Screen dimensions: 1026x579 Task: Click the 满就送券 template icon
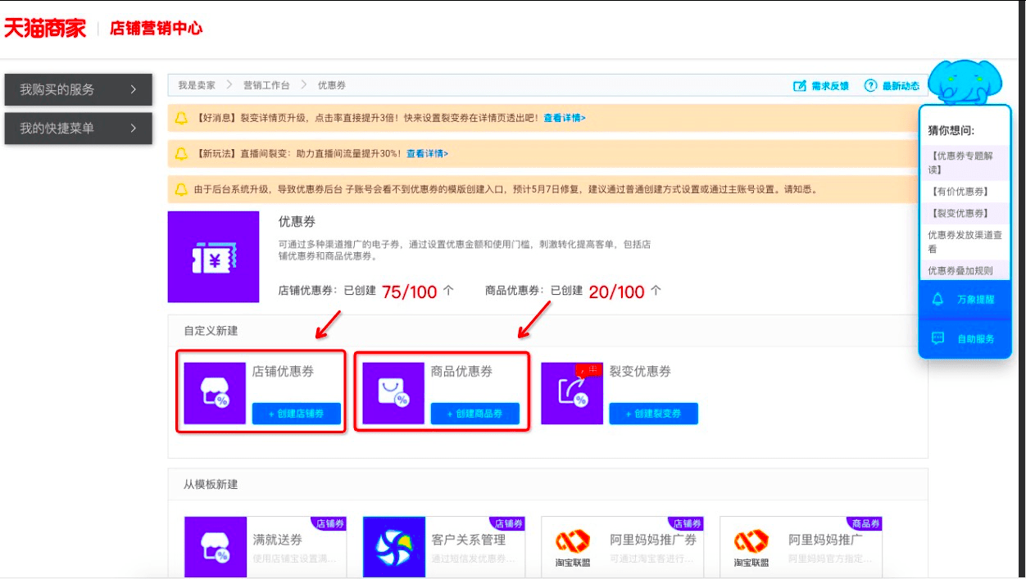pos(216,546)
